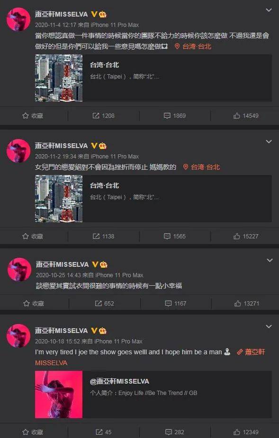279x438 pixels.
Task: Open the pink avatar of the 2020-10-25 post
Action: 19,269
